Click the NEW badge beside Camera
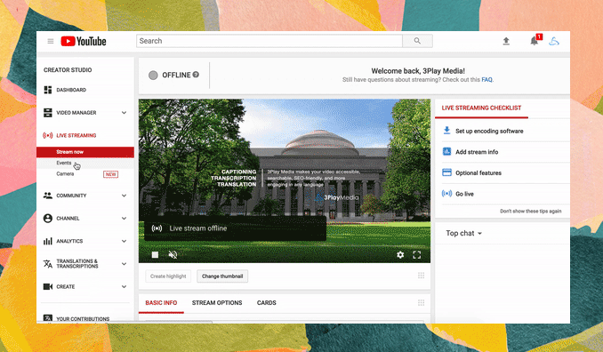 coord(111,174)
